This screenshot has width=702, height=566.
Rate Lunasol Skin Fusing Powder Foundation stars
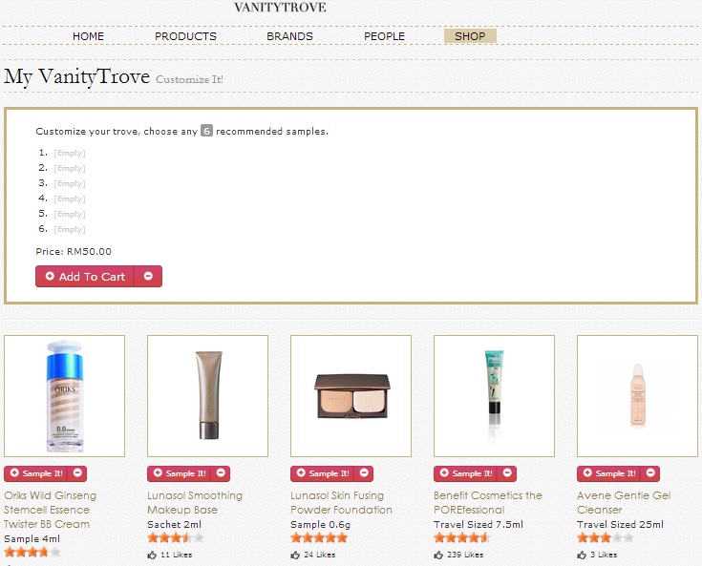319,538
